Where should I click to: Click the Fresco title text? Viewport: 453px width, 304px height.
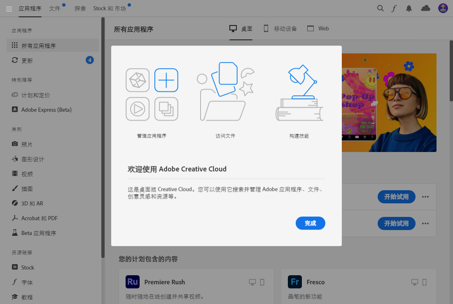coord(315,282)
